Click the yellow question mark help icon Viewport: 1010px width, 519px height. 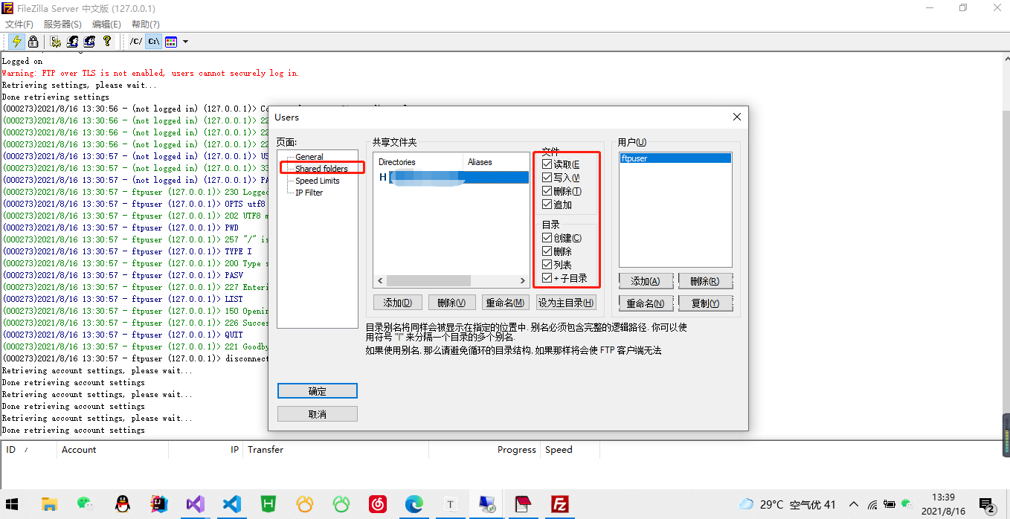(x=107, y=42)
